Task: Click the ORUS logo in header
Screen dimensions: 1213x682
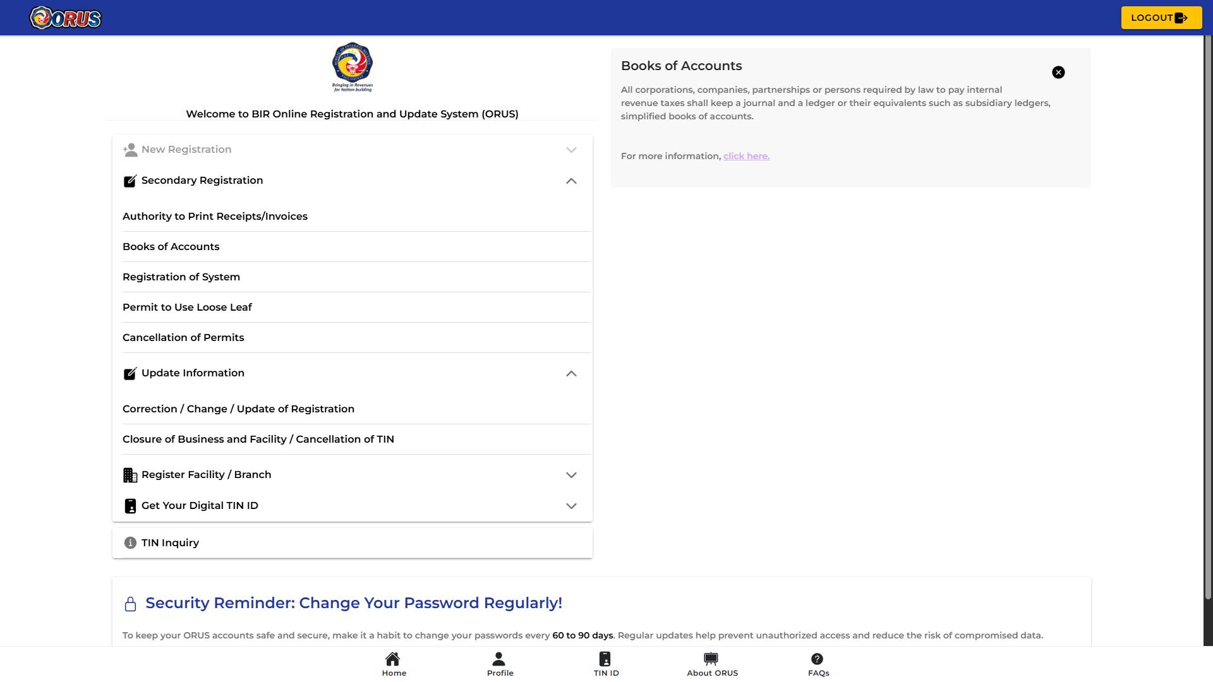Action: pos(66,18)
